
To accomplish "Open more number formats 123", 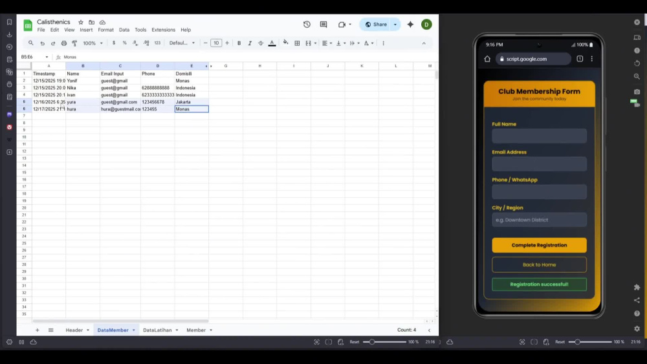I will (157, 43).
